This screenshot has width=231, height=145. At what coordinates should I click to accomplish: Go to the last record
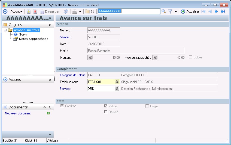[223, 11]
